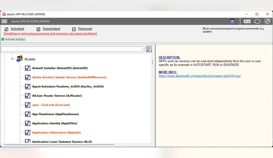
Task: Select Agent Activation Runtime_4c924 entry
Action: pos(68,87)
